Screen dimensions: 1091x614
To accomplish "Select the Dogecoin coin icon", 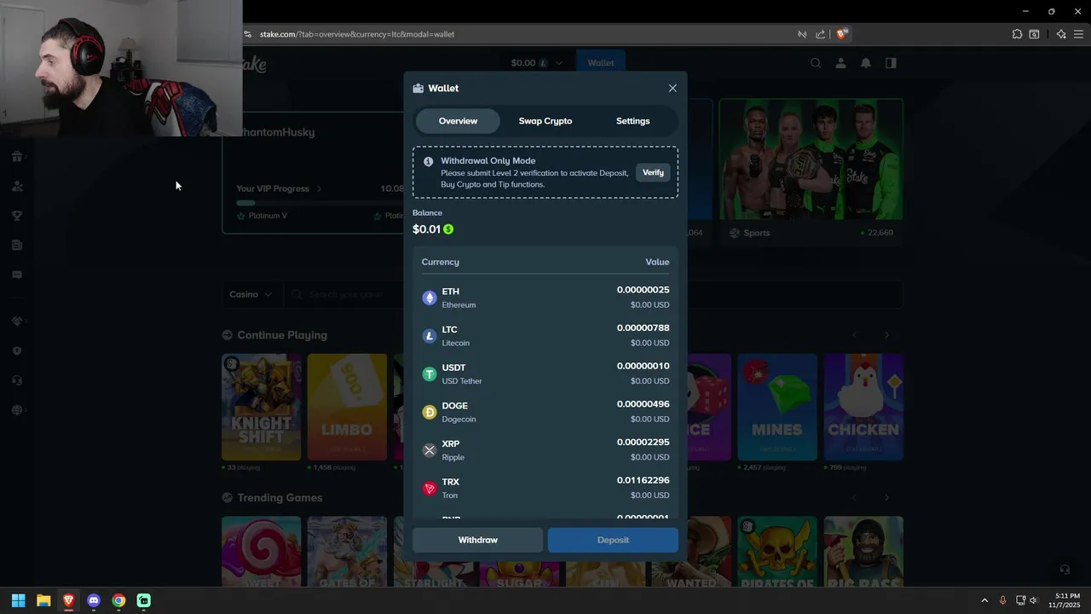I will click(430, 412).
